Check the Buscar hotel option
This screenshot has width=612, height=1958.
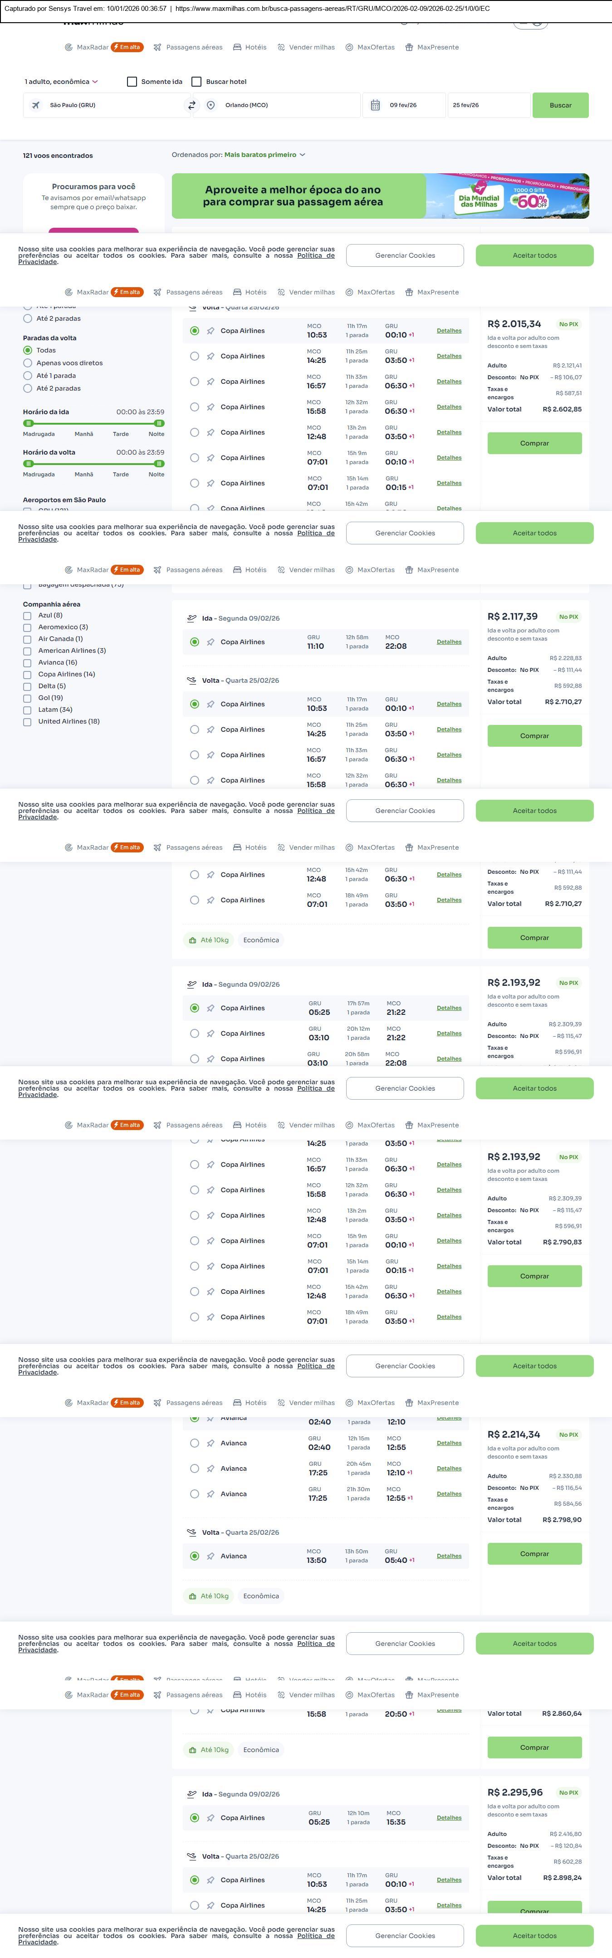[197, 82]
